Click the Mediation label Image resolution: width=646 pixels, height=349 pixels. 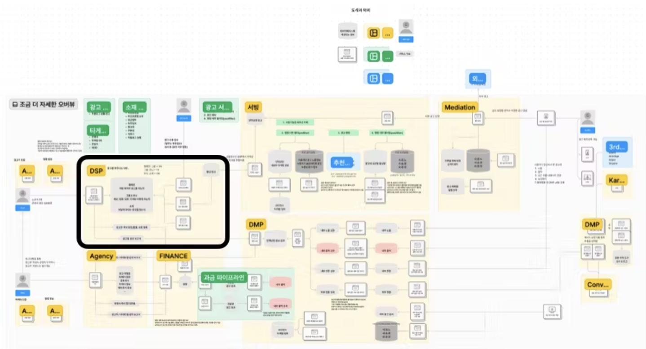460,107
